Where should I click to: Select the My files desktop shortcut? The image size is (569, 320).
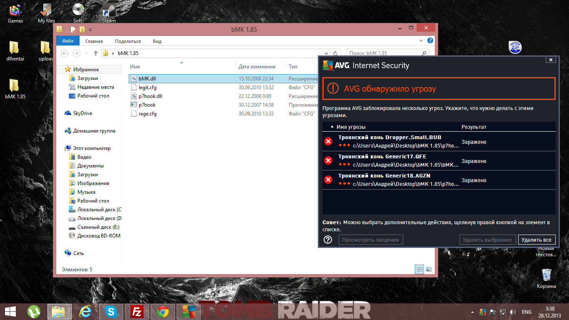(x=46, y=12)
